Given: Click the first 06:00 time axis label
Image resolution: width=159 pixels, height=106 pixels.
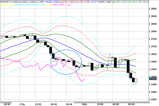Looking at the screenshot, I should (7, 104).
